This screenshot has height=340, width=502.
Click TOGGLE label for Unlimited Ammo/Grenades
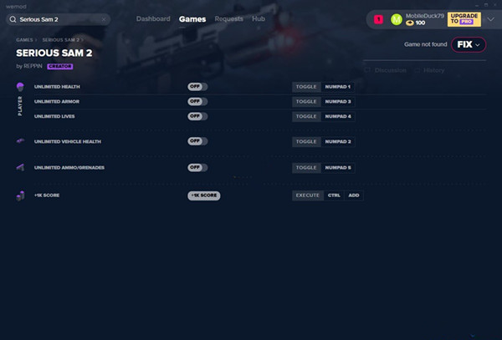[306, 168]
